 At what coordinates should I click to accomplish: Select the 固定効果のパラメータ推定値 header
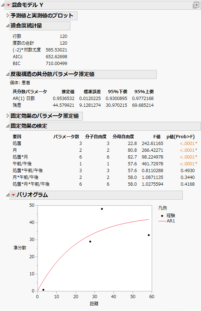click(46, 116)
